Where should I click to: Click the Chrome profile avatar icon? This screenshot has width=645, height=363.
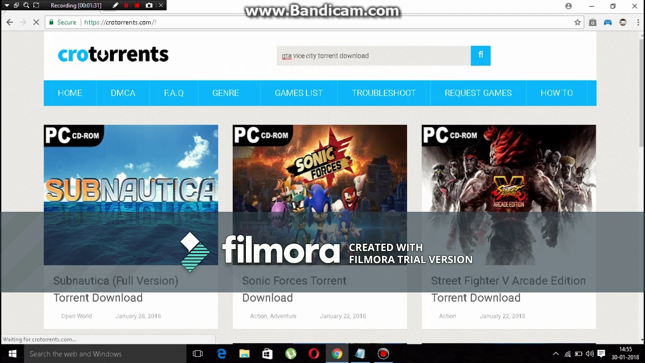tap(568, 6)
